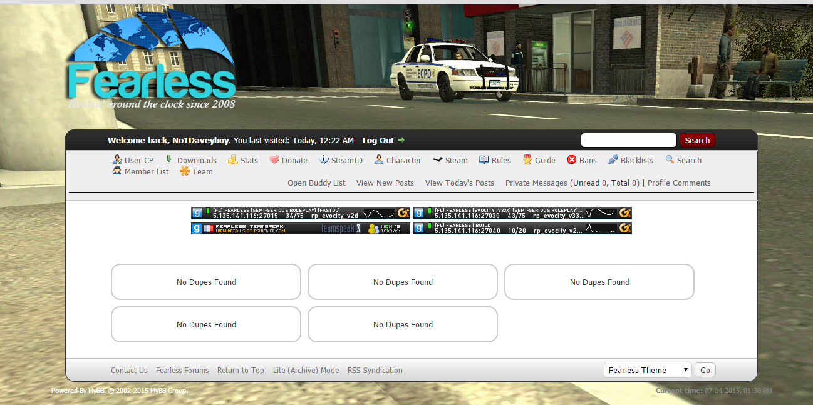Open the Team menu link
Image resolution: width=813 pixels, height=405 pixels.
tap(202, 171)
